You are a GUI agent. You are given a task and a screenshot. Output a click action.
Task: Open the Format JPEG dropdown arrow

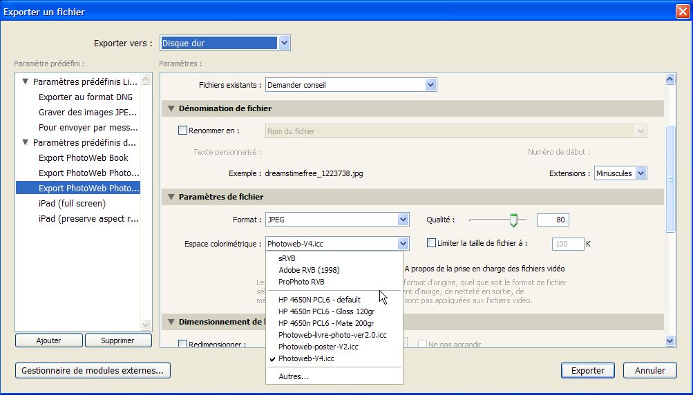click(x=403, y=220)
